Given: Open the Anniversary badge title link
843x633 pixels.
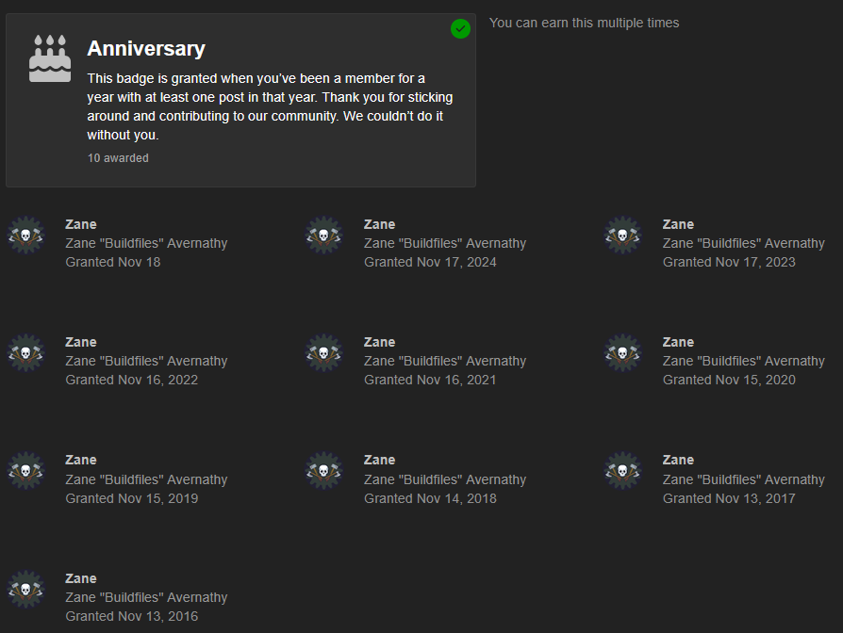Looking at the screenshot, I should point(146,49).
